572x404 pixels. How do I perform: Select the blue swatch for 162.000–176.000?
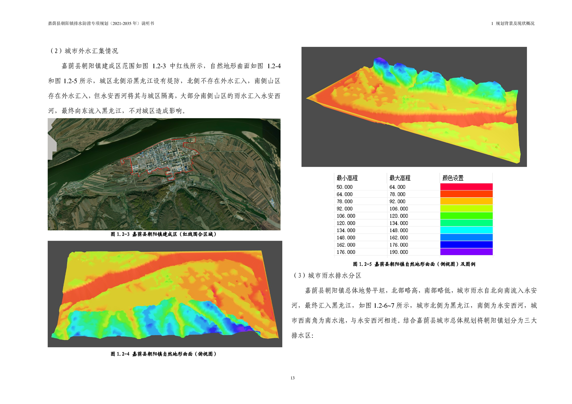[x=466, y=244]
